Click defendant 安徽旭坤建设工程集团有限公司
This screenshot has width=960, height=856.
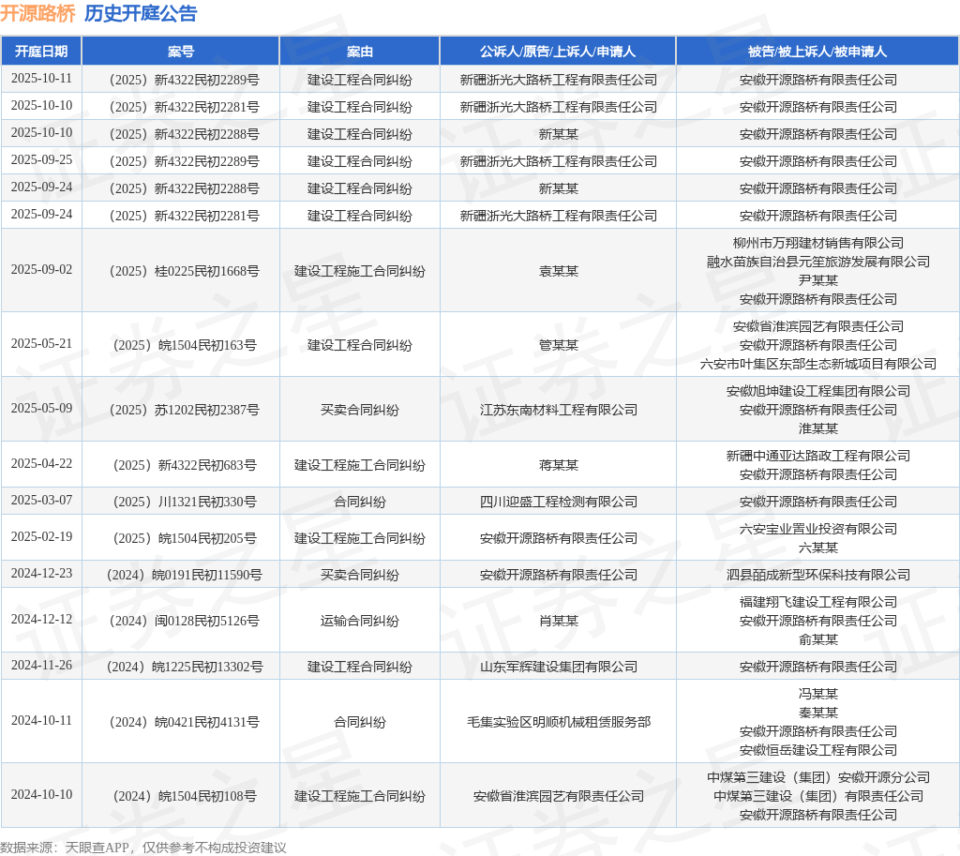tap(817, 391)
